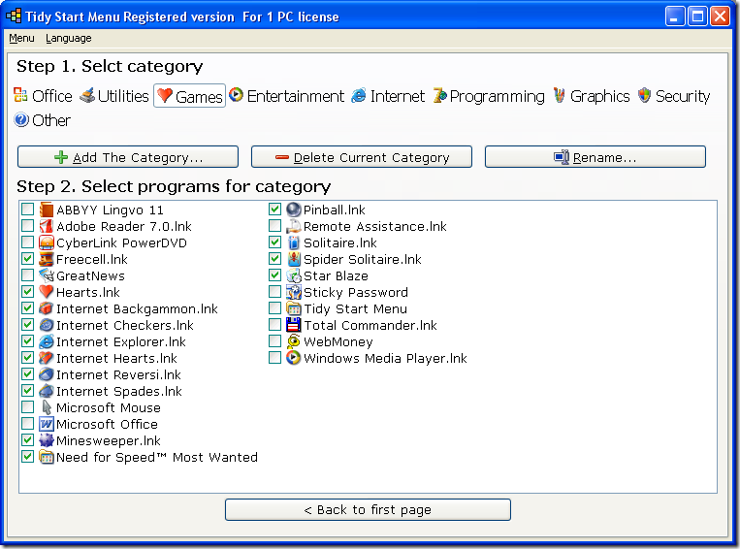Select the Internet Spades.lnk label
The image size is (740, 549).
click(119, 391)
